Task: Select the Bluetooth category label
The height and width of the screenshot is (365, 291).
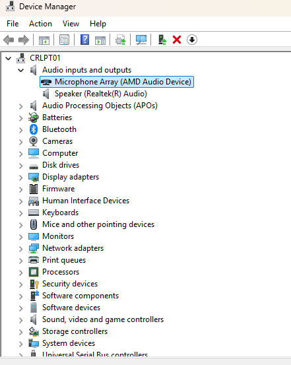Action: [x=59, y=129]
